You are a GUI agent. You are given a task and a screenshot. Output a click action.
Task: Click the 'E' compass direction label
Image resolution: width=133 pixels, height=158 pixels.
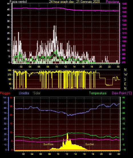coord(125,84)
